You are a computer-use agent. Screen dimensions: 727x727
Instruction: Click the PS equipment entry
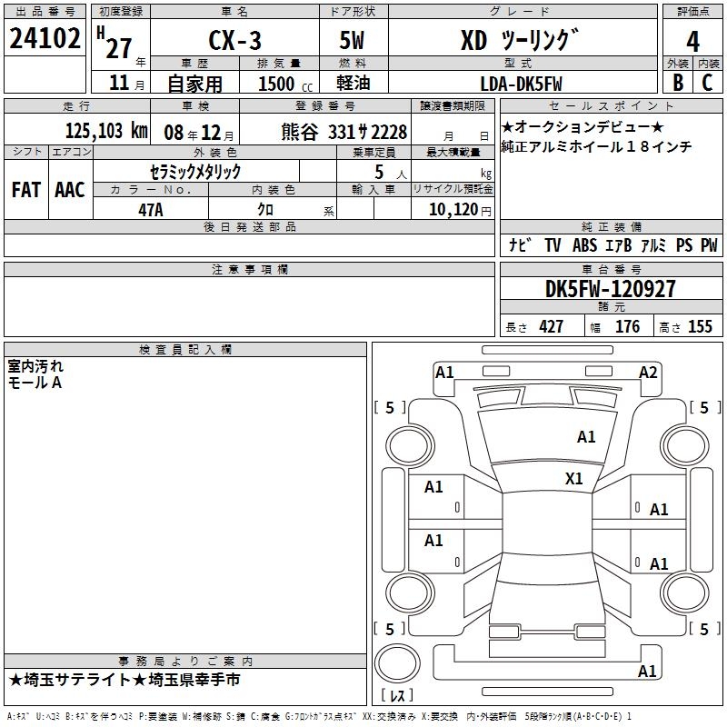684,245
